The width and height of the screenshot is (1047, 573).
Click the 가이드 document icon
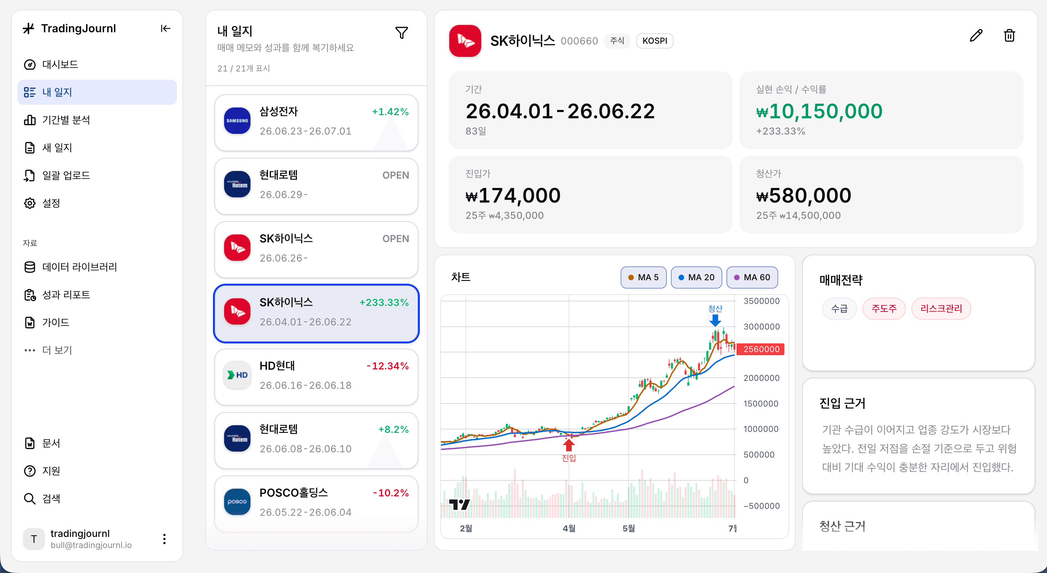(x=30, y=322)
